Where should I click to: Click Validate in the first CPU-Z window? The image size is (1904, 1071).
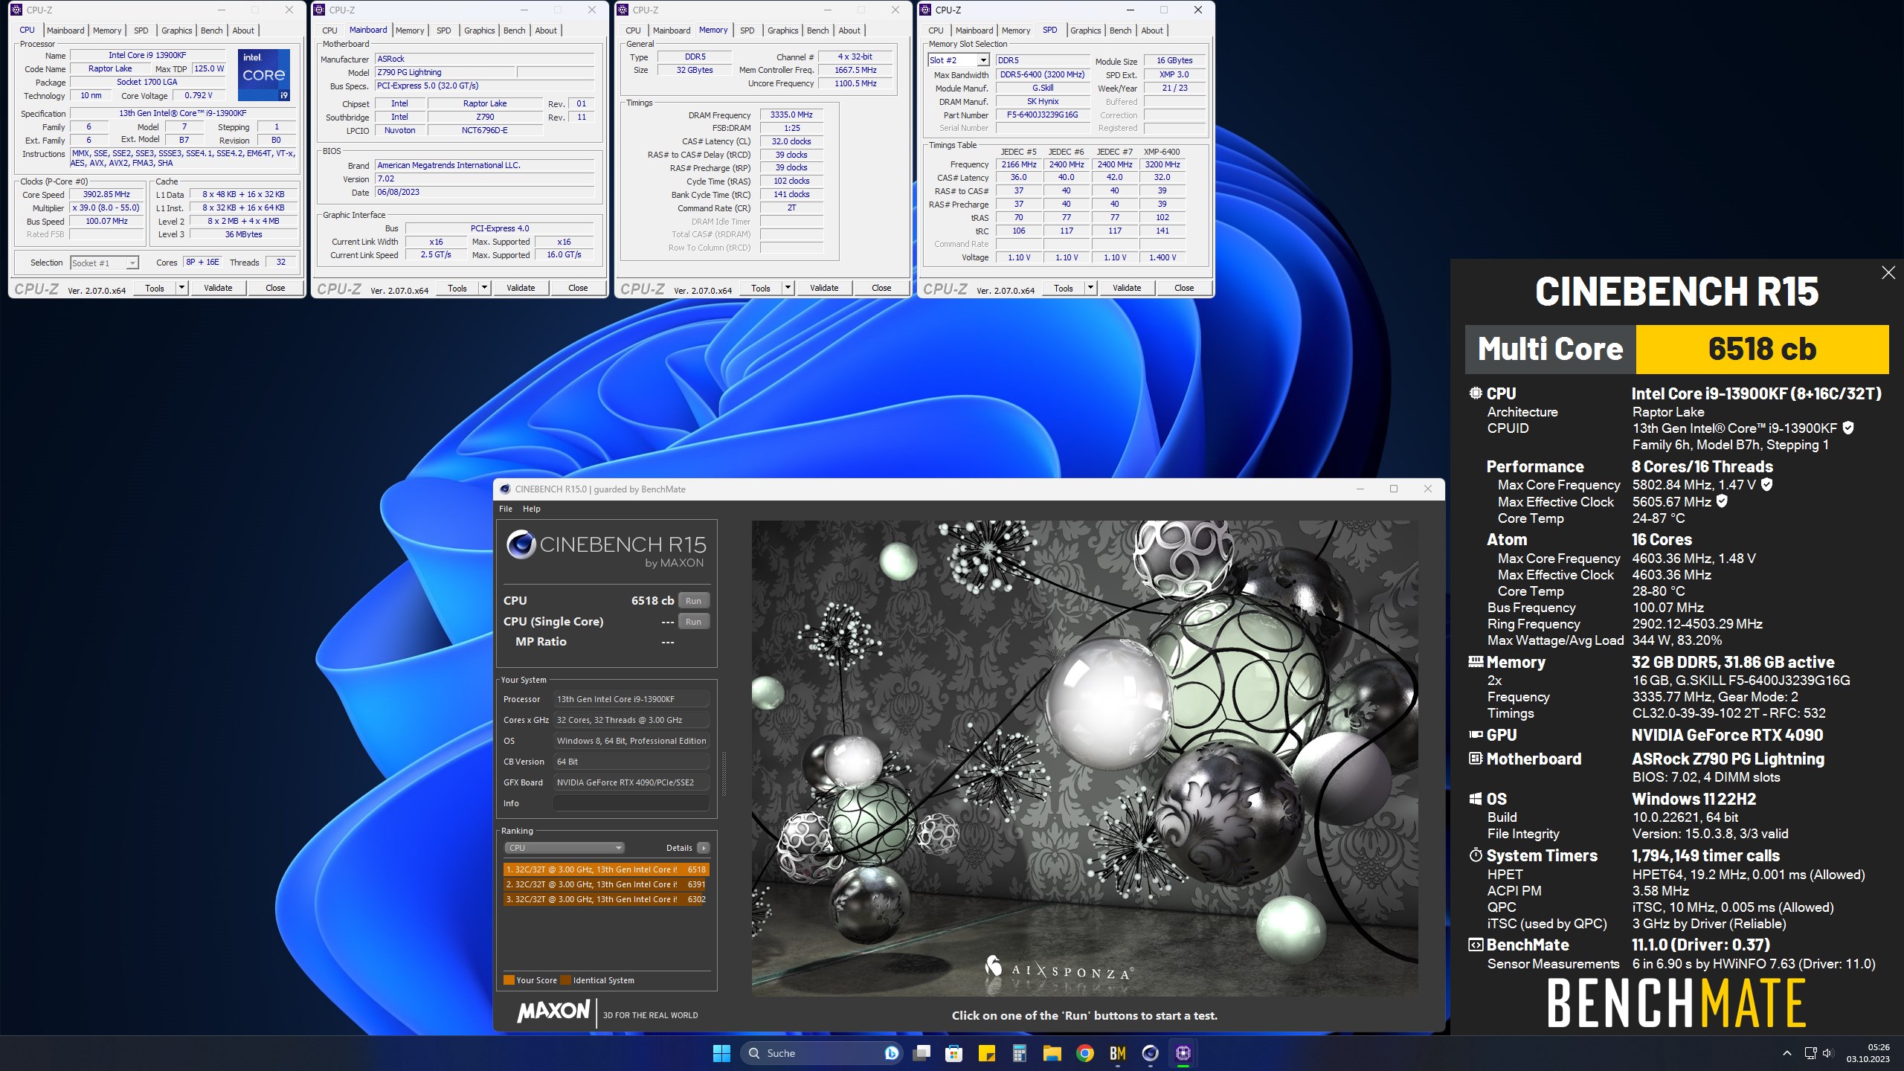click(x=218, y=288)
